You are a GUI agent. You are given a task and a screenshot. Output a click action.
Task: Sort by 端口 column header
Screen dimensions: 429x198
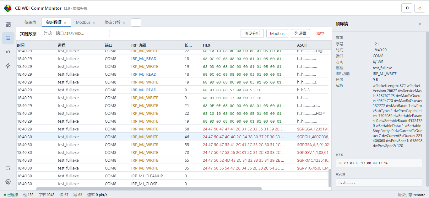click(109, 45)
